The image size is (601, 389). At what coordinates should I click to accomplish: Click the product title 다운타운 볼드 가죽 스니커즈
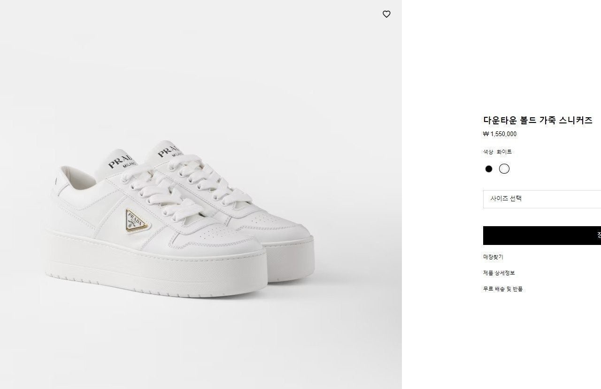pos(538,120)
